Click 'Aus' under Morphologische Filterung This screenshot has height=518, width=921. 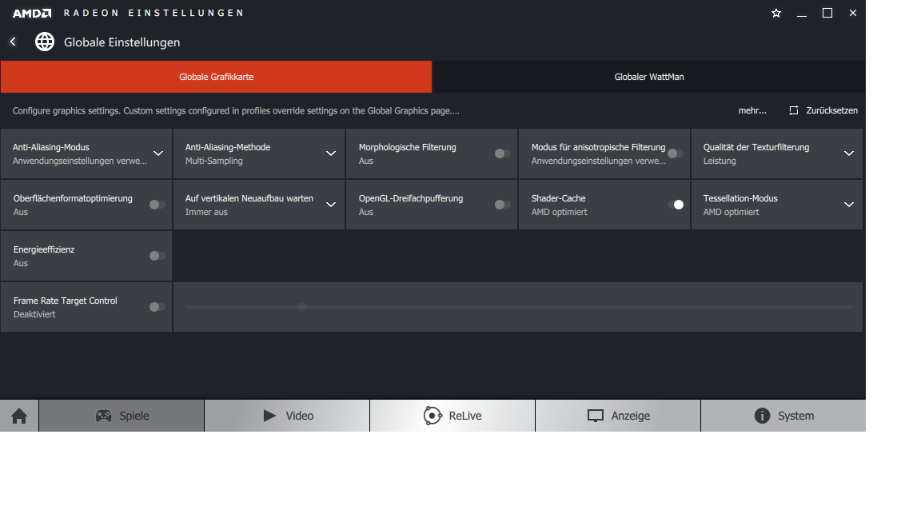pos(366,161)
